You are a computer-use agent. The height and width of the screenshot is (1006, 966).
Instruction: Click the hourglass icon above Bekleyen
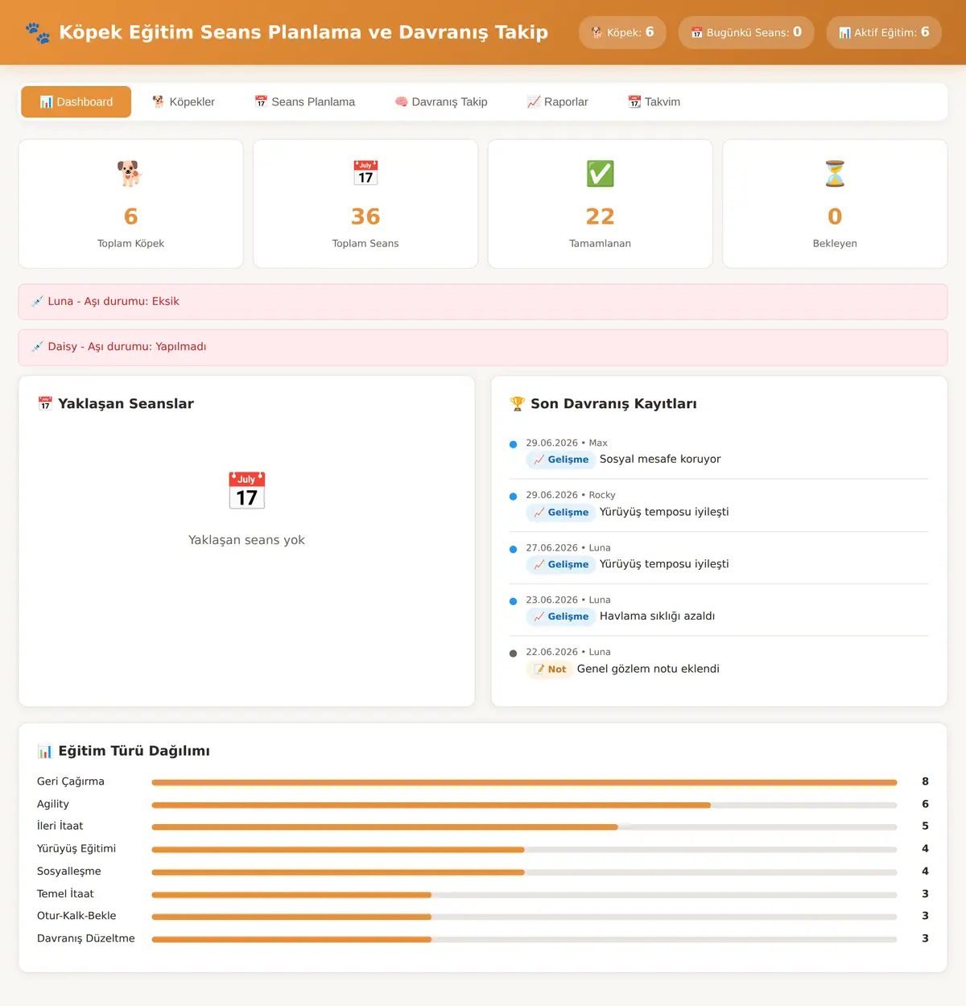click(x=835, y=173)
